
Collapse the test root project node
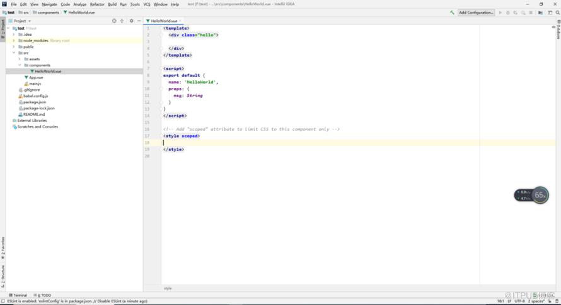coord(8,28)
